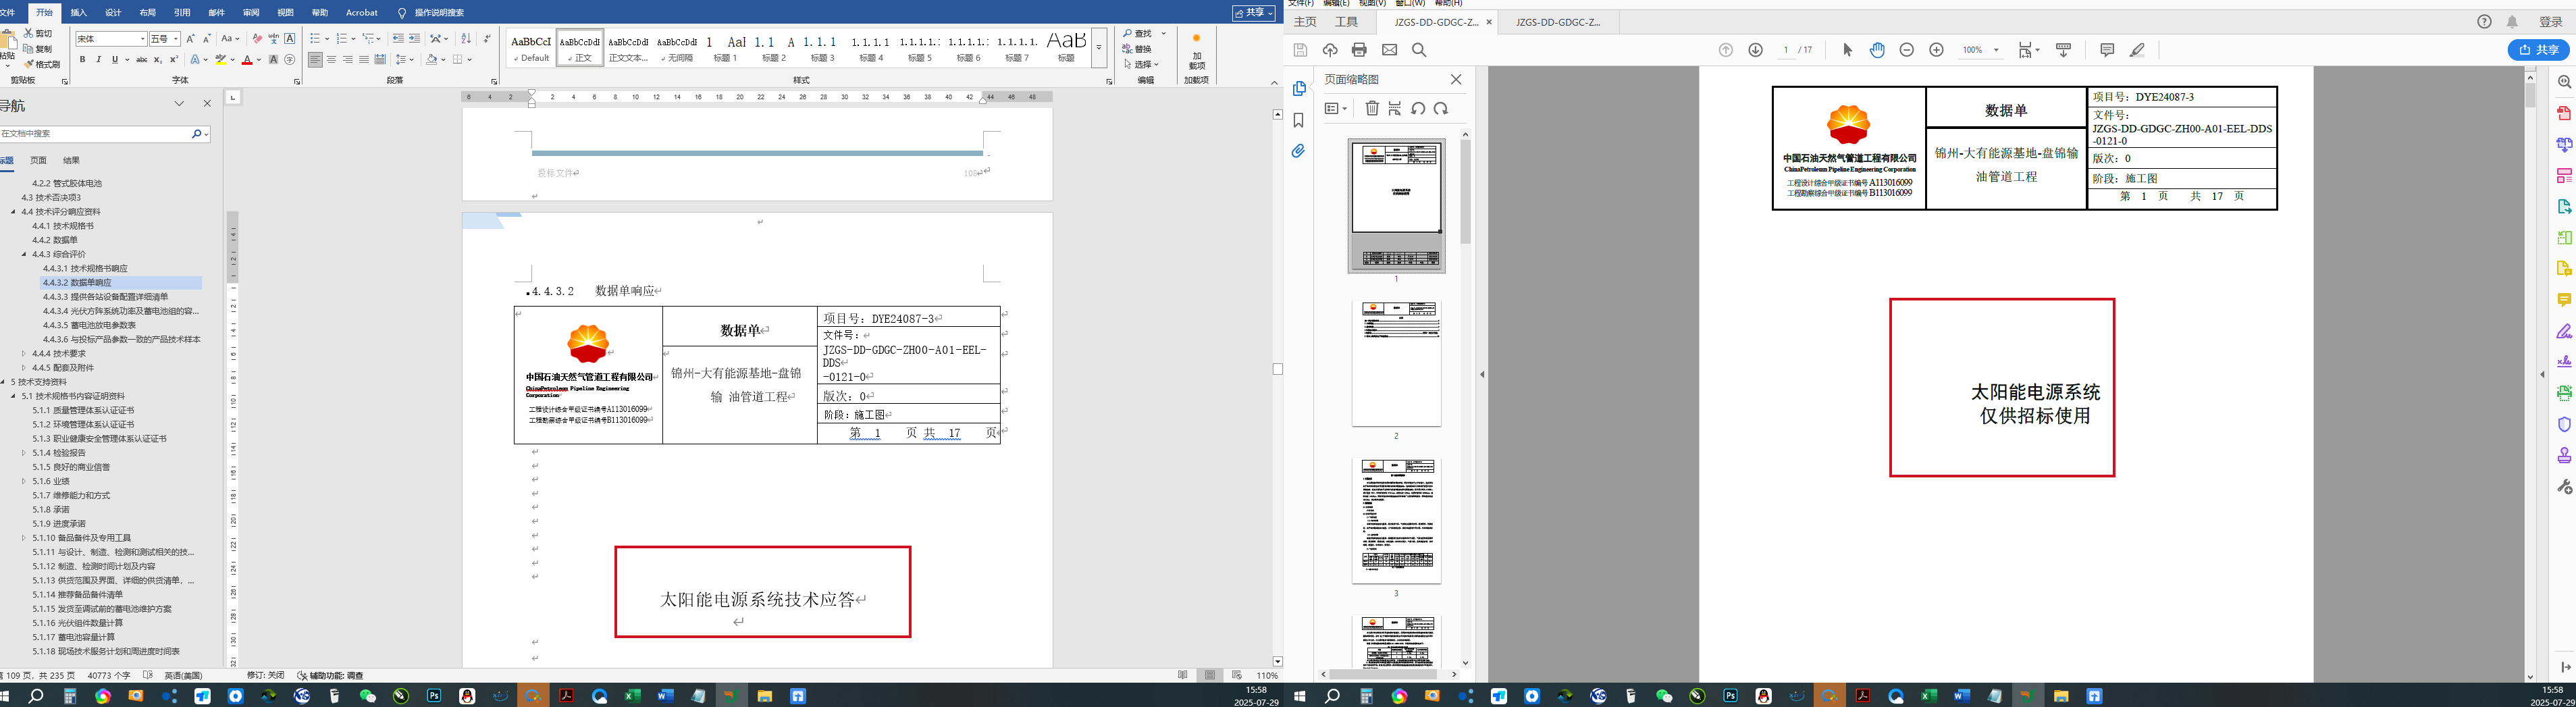The image size is (2576, 707).
Task: Switch to second JZGS-DD-GDGC PDF tab
Action: [x=1558, y=22]
